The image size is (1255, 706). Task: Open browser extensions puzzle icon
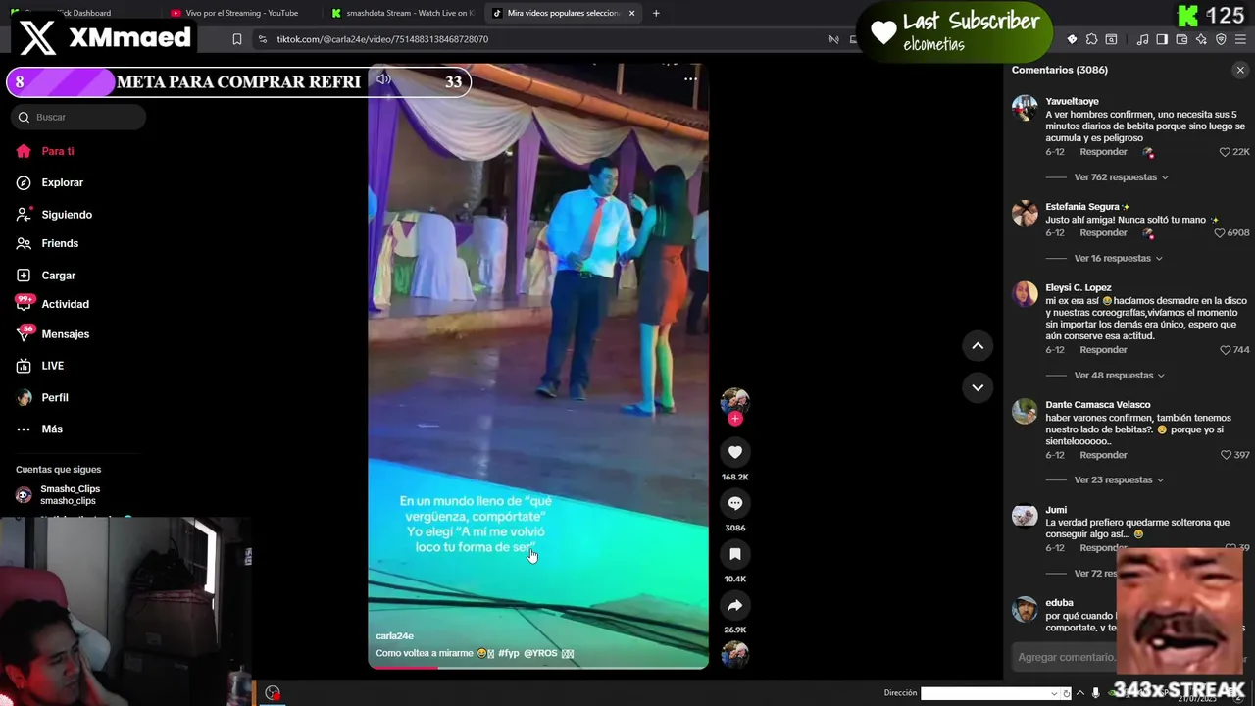[1091, 39]
